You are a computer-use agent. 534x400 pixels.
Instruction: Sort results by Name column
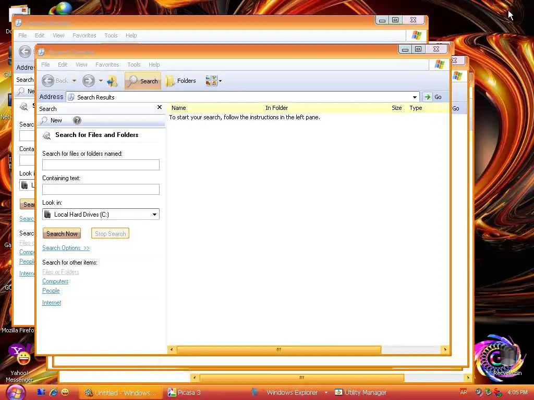[179, 108]
